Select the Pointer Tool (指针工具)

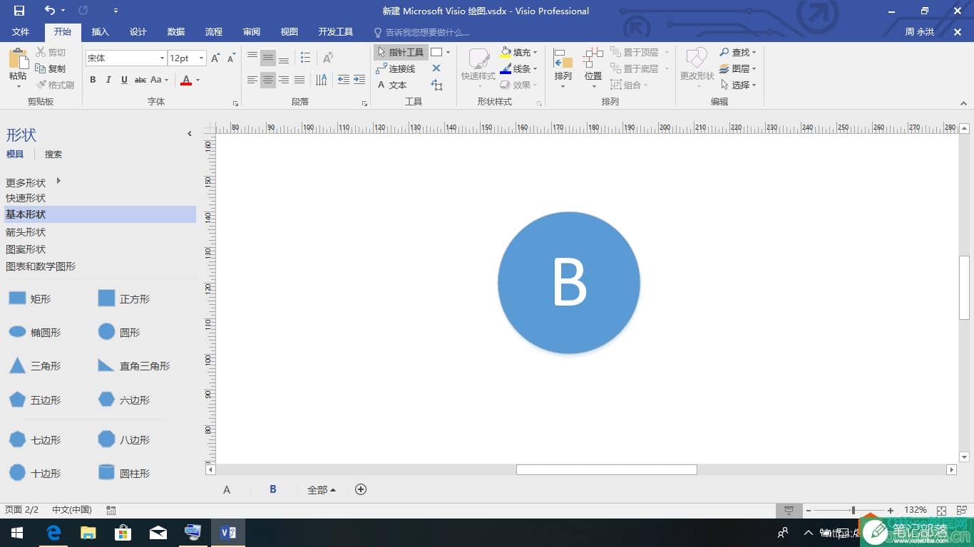pyautogui.click(x=401, y=52)
